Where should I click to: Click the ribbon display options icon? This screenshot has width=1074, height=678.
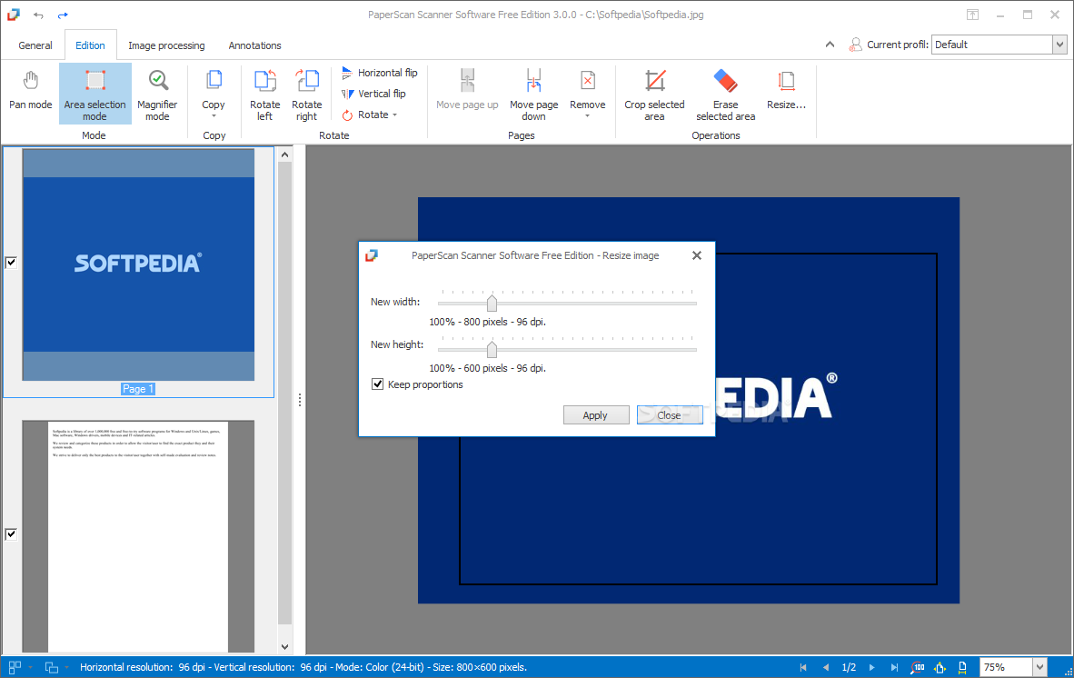coord(972,15)
